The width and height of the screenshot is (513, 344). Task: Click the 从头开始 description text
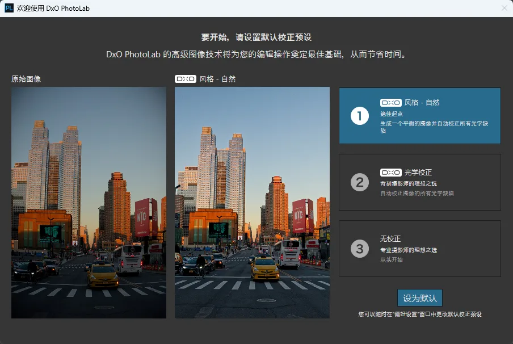[392, 260]
